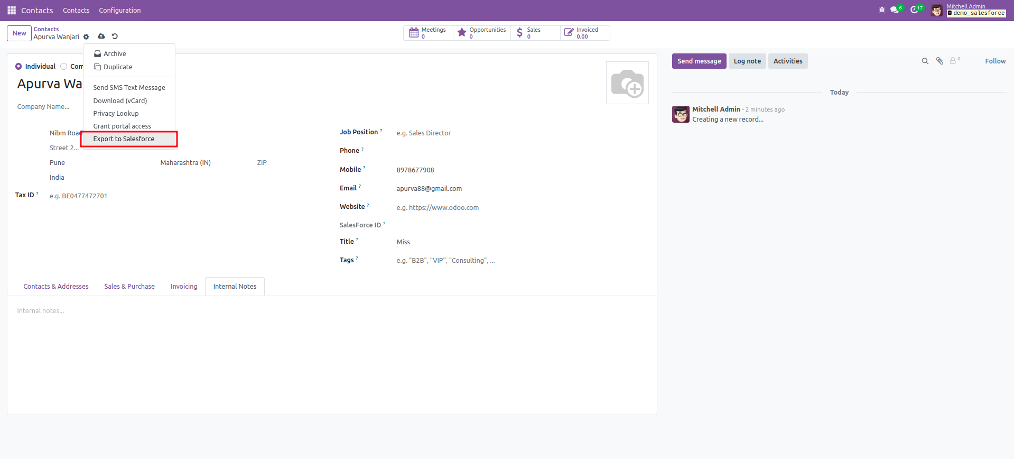This screenshot has height=459, width=1014.
Task: Choose Duplicate from the actions menu
Action: coord(129,67)
